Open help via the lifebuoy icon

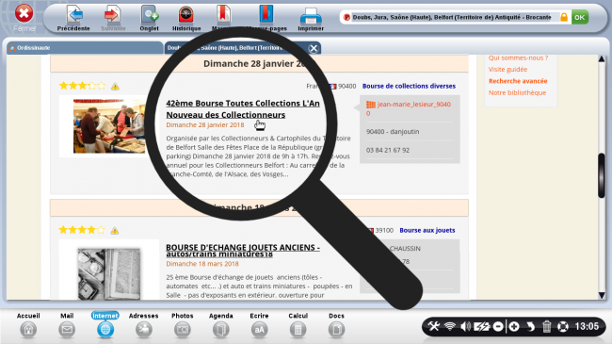(x=563, y=326)
